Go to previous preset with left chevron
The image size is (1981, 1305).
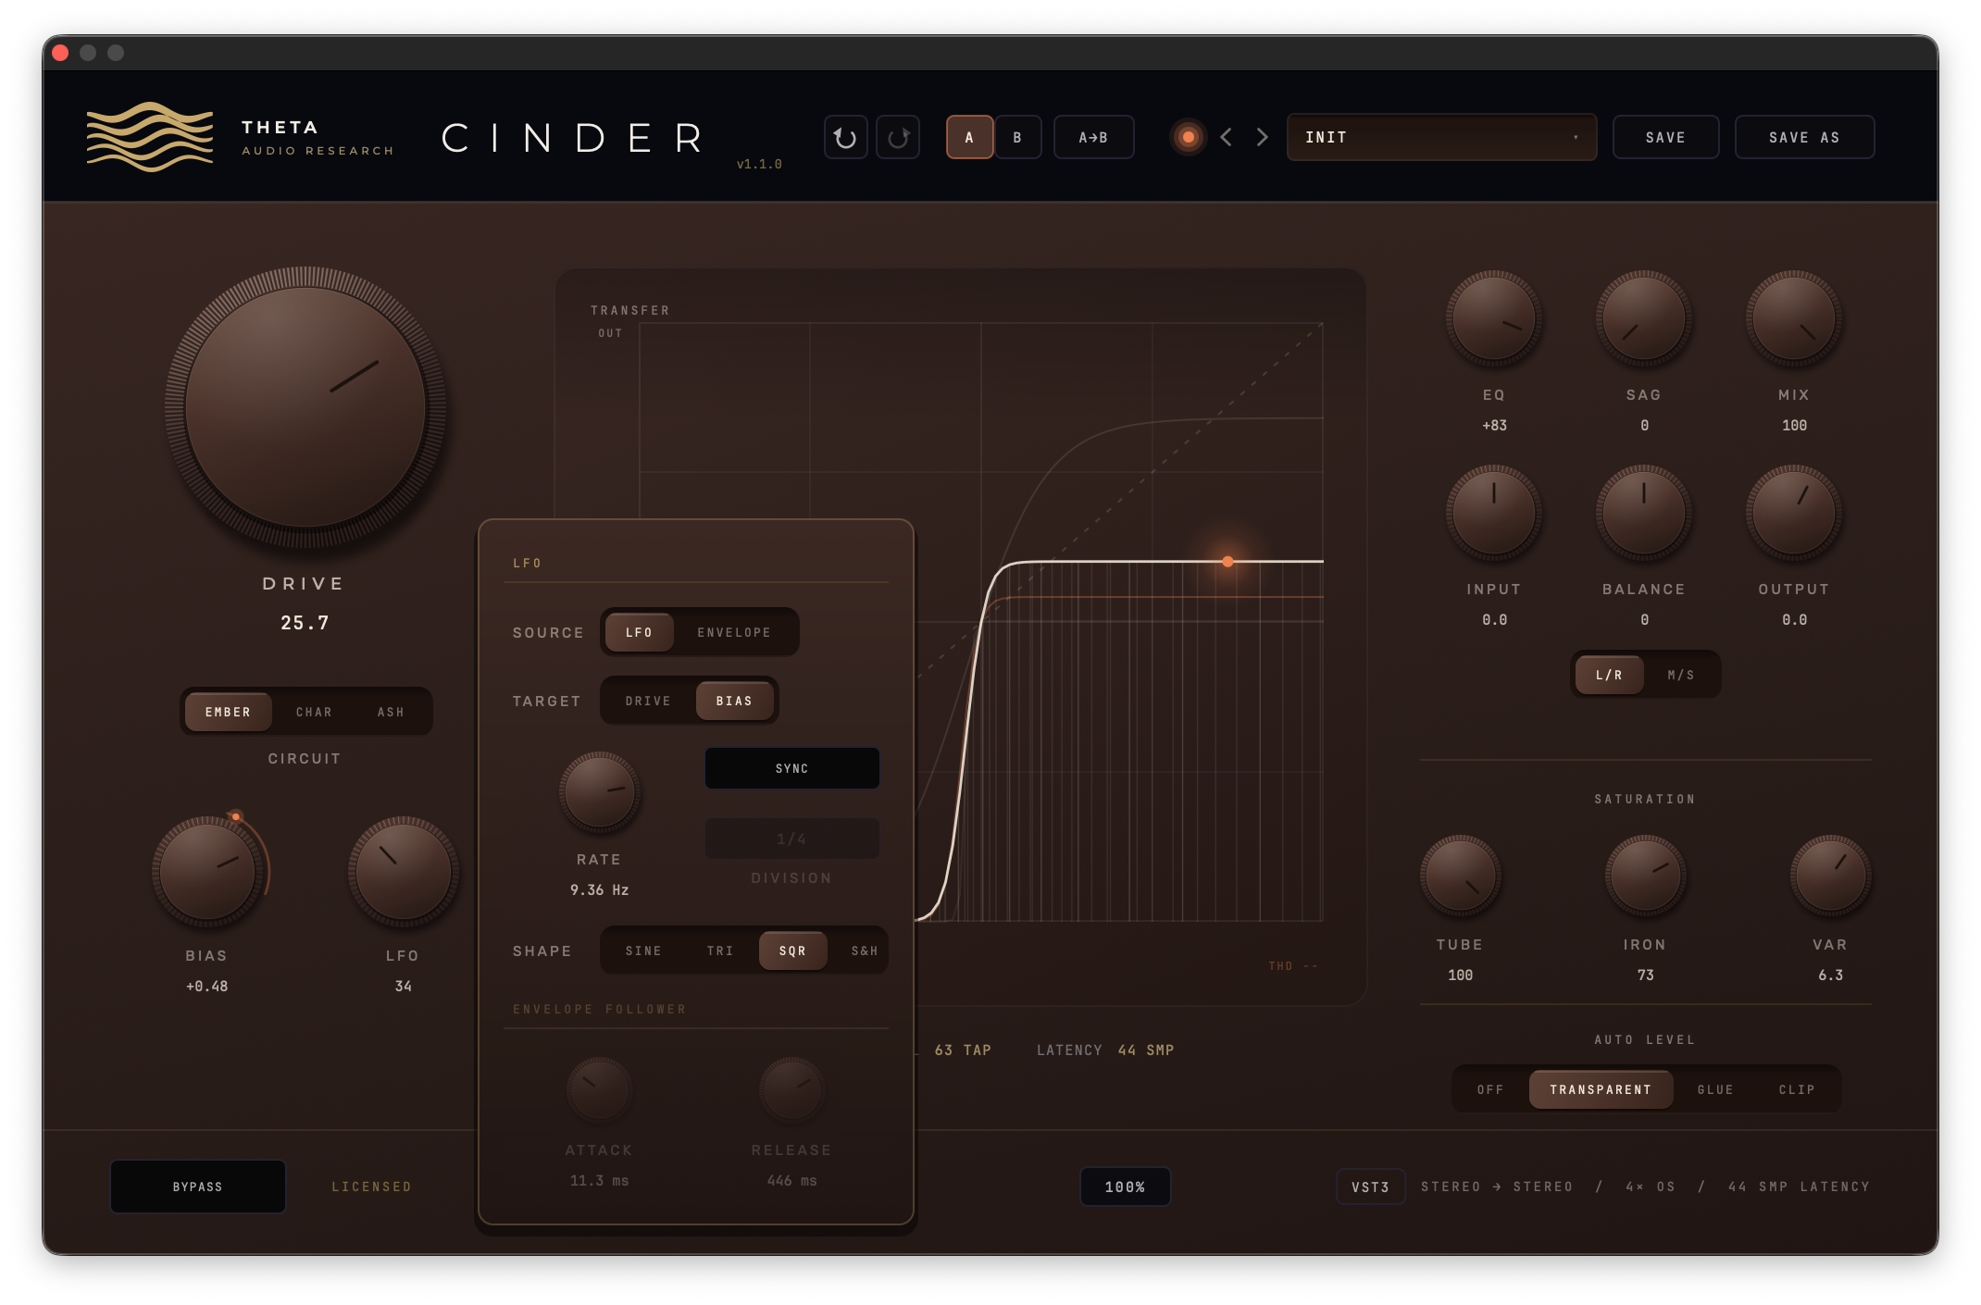pos(1227,138)
